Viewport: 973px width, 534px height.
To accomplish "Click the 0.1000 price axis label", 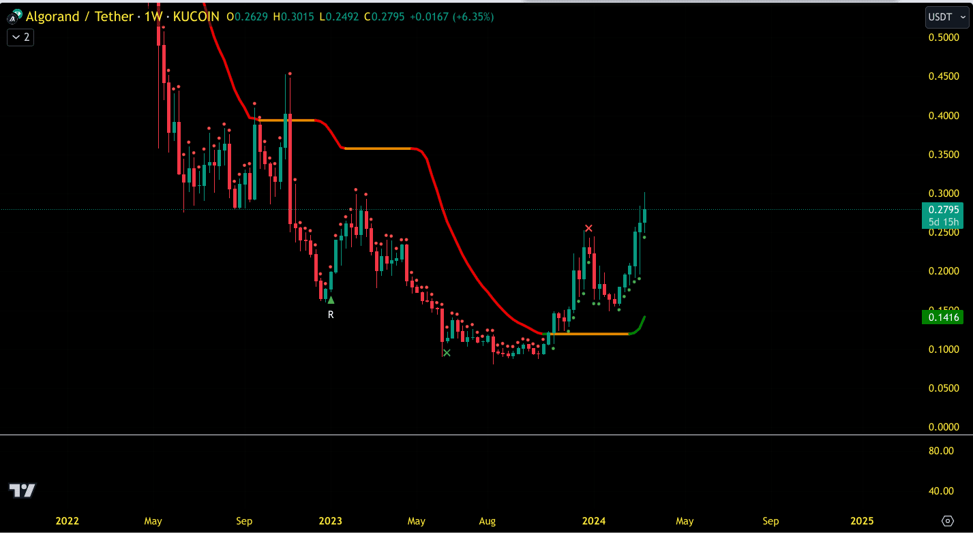I will [944, 349].
